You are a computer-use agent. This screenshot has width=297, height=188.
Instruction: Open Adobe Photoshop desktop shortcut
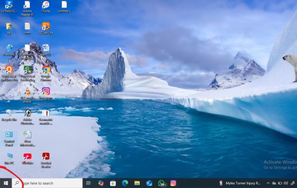[x=27, y=113]
